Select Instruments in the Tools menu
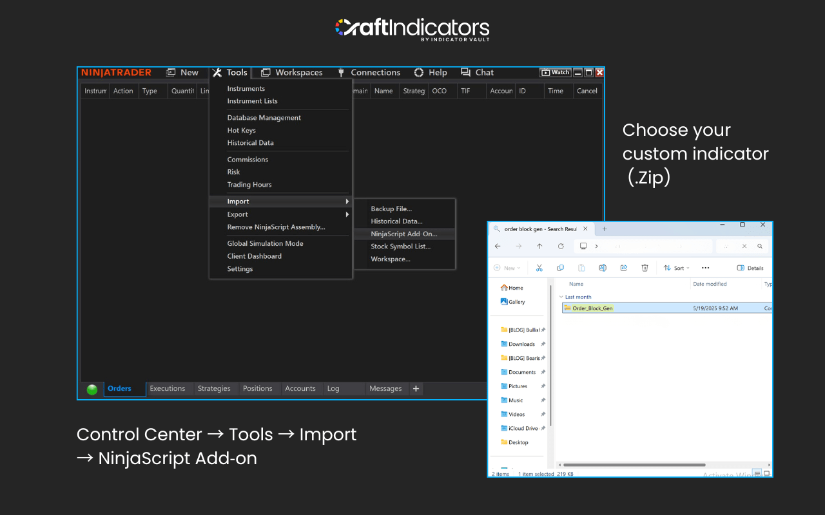The width and height of the screenshot is (825, 515). [x=246, y=89]
